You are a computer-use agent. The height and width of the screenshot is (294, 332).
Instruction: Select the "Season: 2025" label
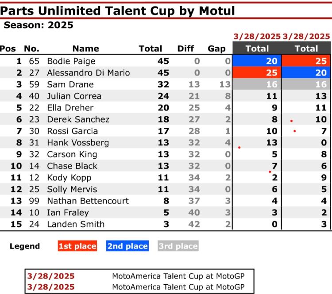(x=39, y=25)
